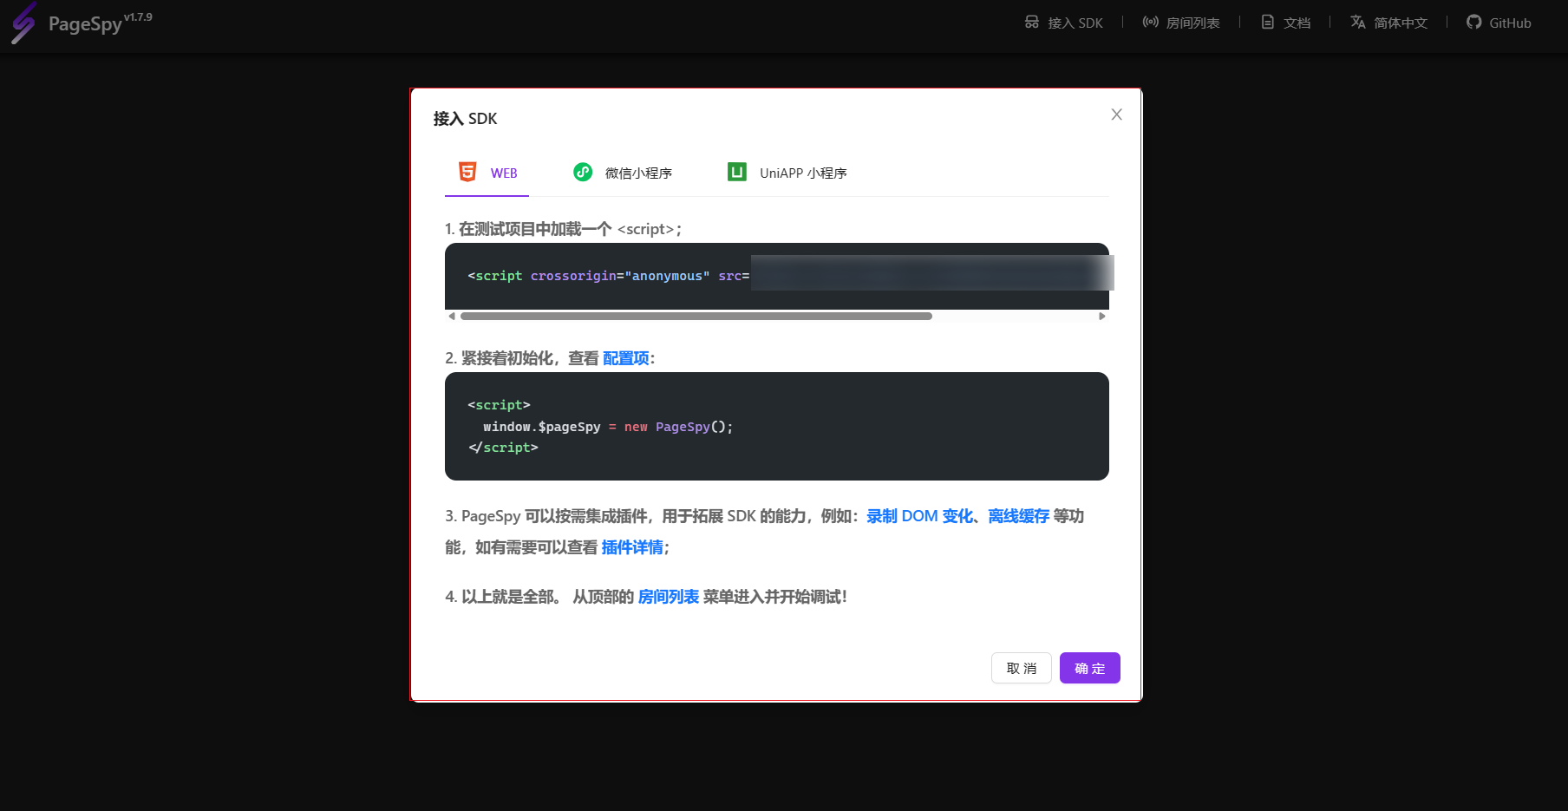Viewport: 1568px width, 811px height.
Task: Click the version text v1.7.9
Action: 138,16
